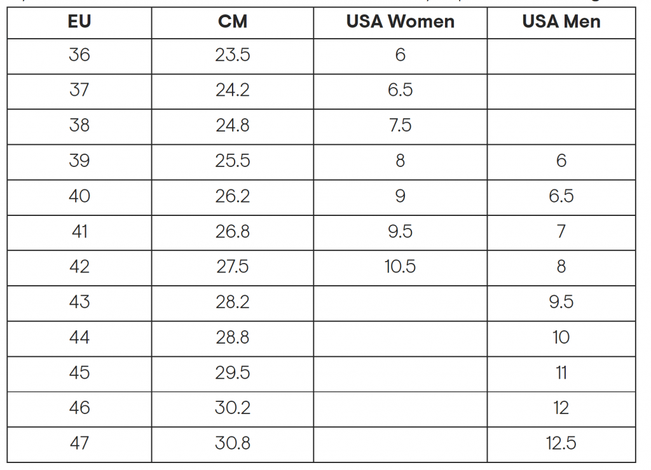Image resolution: width=651 pixels, height=470 pixels.
Task: Click the 26.2 CM cell
Action: pyautogui.click(x=233, y=198)
